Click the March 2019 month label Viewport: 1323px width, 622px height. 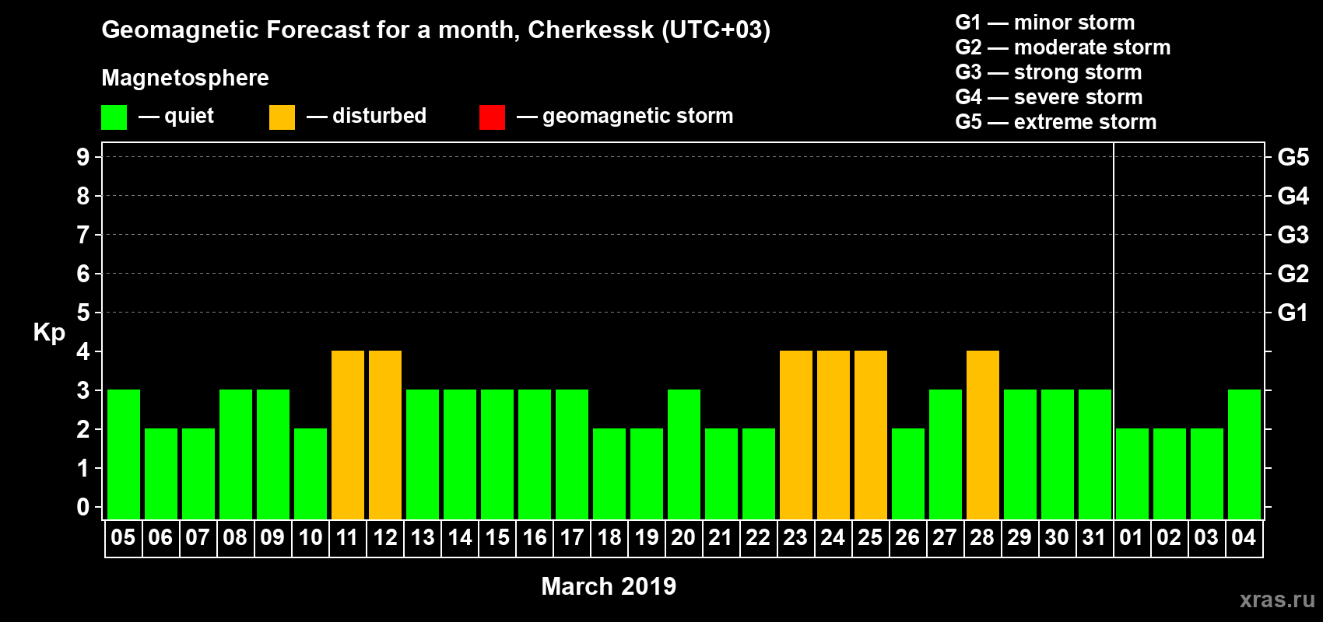pyautogui.click(x=609, y=586)
